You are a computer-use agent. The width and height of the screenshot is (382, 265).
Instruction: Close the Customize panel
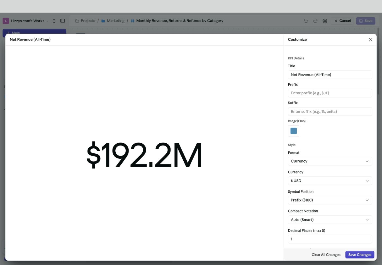click(370, 40)
